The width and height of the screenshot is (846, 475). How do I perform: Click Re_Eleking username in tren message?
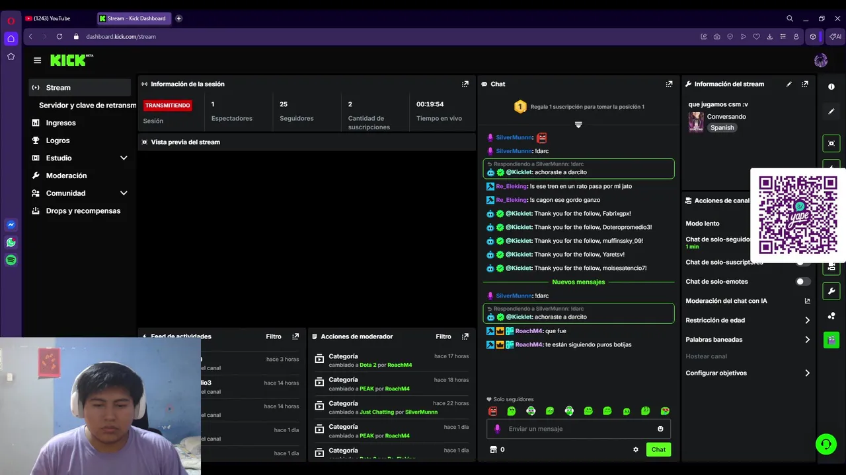point(512,186)
